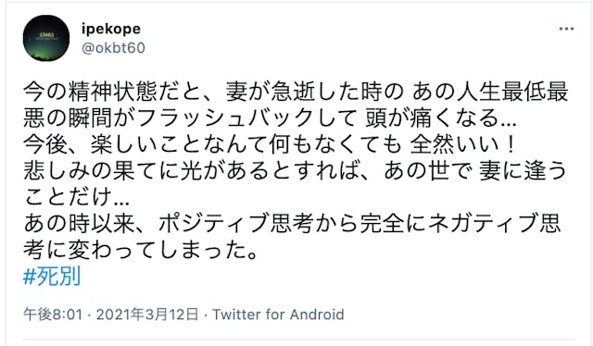Image resolution: width=593 pixels, height=346 pixels.
Task: Click the 2021年3月12日 date
Action: click(147, 315)
